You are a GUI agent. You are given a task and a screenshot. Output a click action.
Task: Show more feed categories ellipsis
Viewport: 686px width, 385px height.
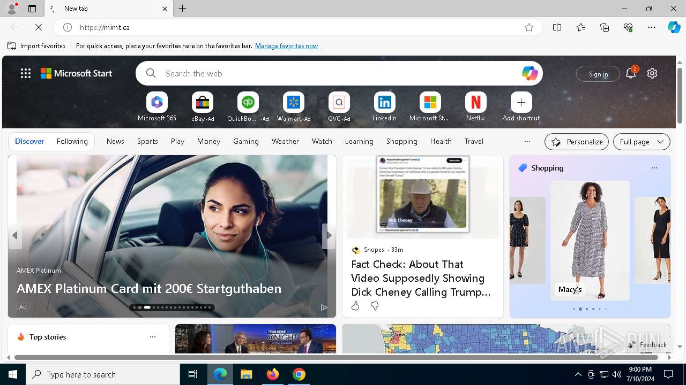(x=527, y=142)
